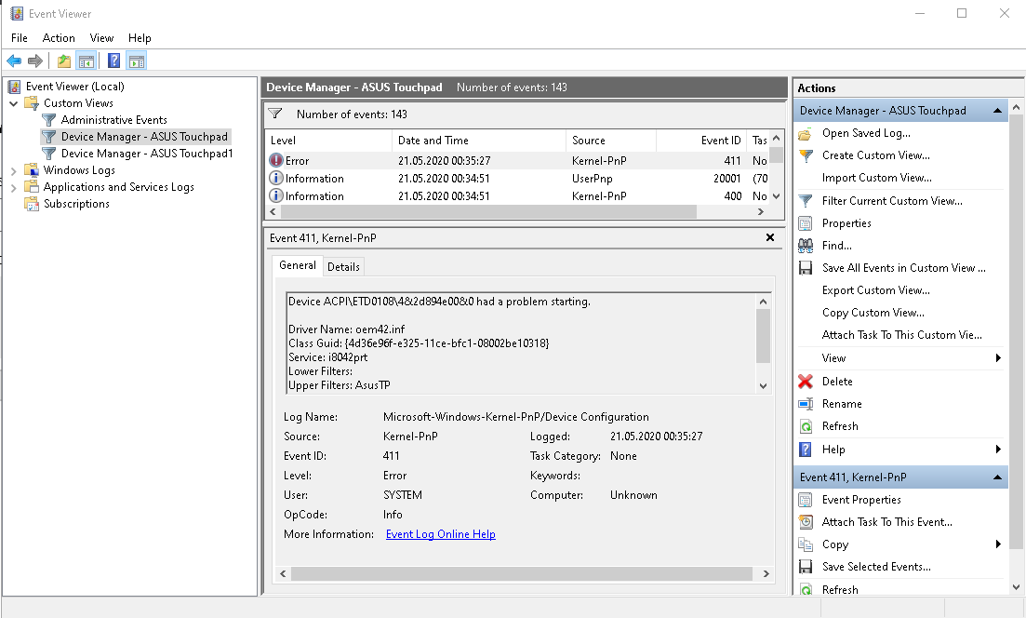Close the Event 411 preview pane

click(x=770, y=237)
